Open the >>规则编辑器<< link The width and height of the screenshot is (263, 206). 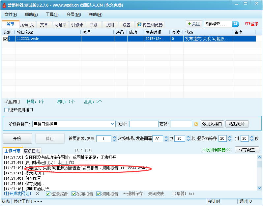[216, 150]
